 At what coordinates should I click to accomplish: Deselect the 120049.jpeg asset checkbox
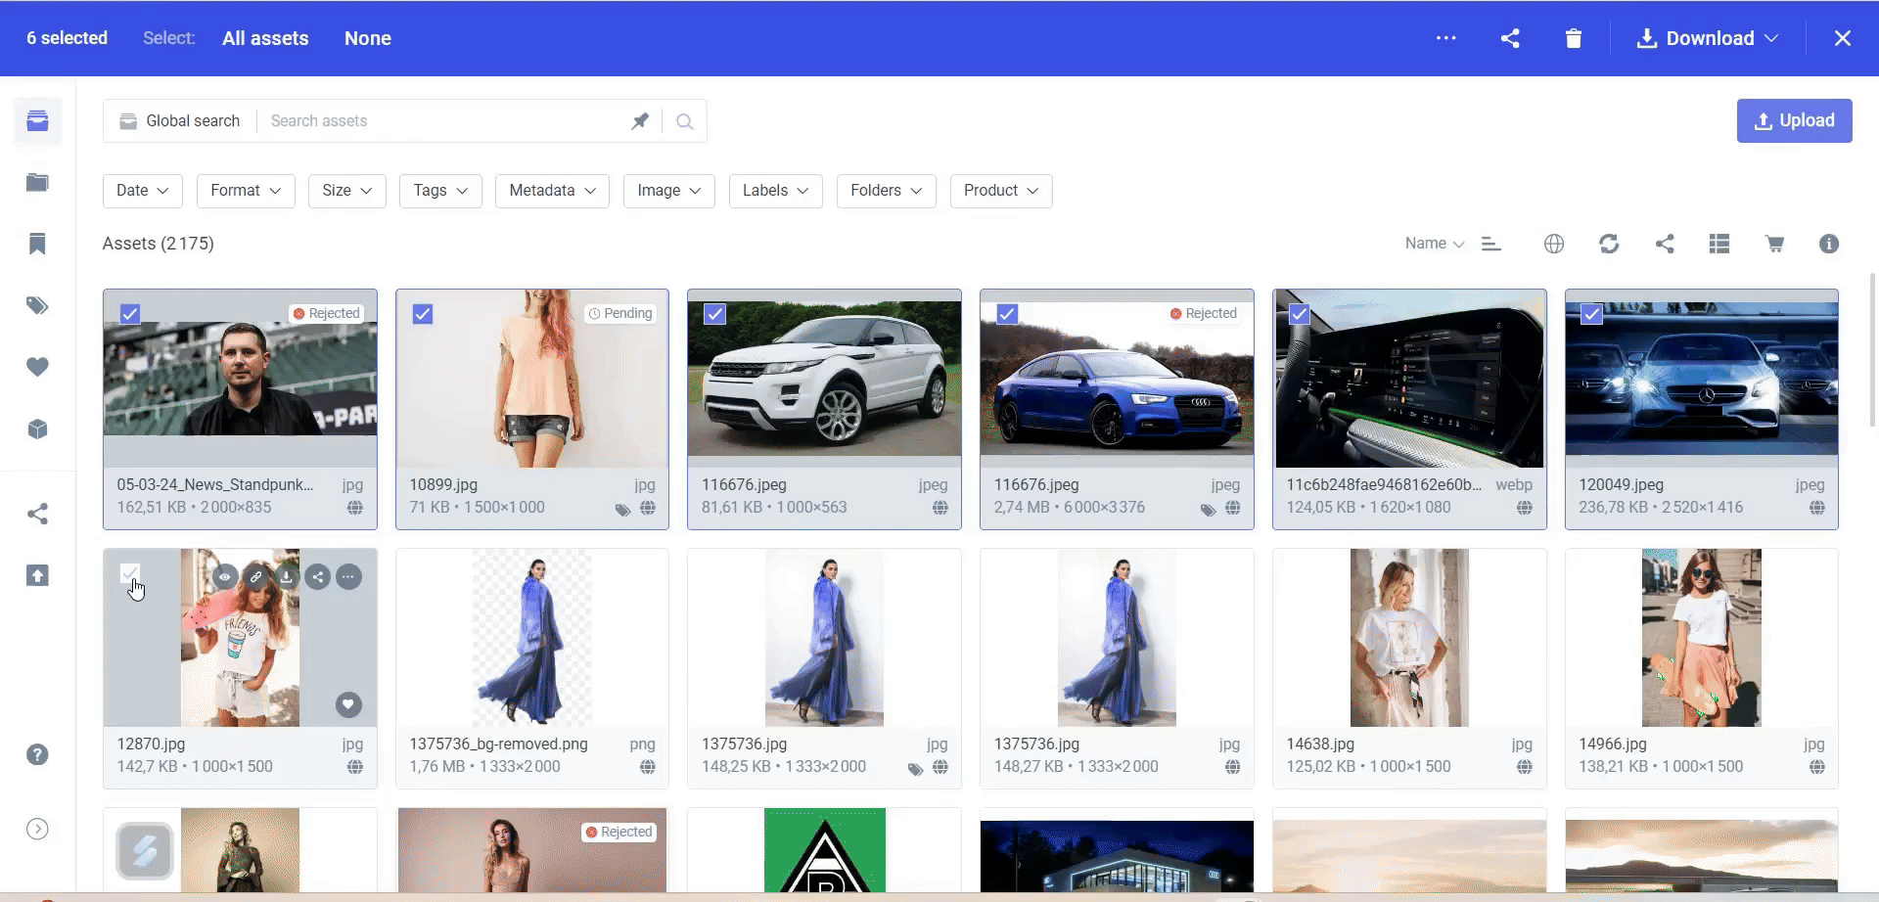click(x=1592, y=314)
